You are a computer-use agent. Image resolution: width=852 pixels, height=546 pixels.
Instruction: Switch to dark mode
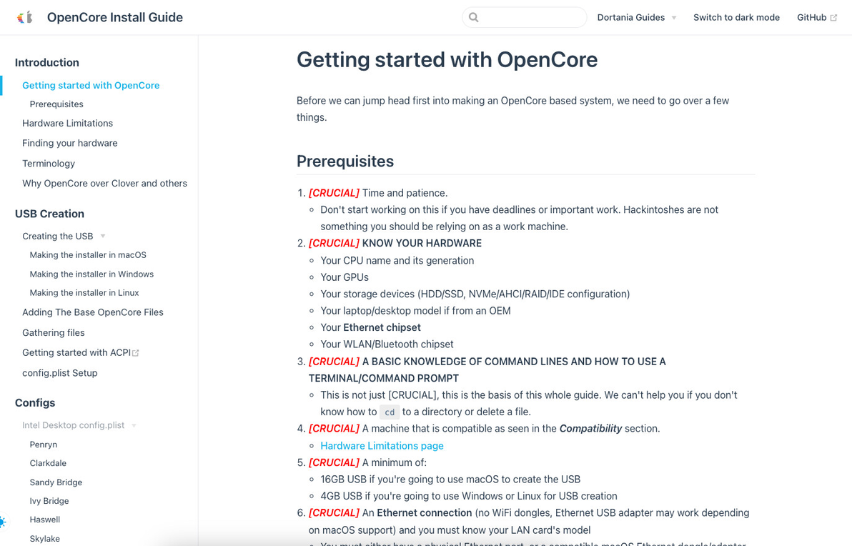click(x=736, y=17)
